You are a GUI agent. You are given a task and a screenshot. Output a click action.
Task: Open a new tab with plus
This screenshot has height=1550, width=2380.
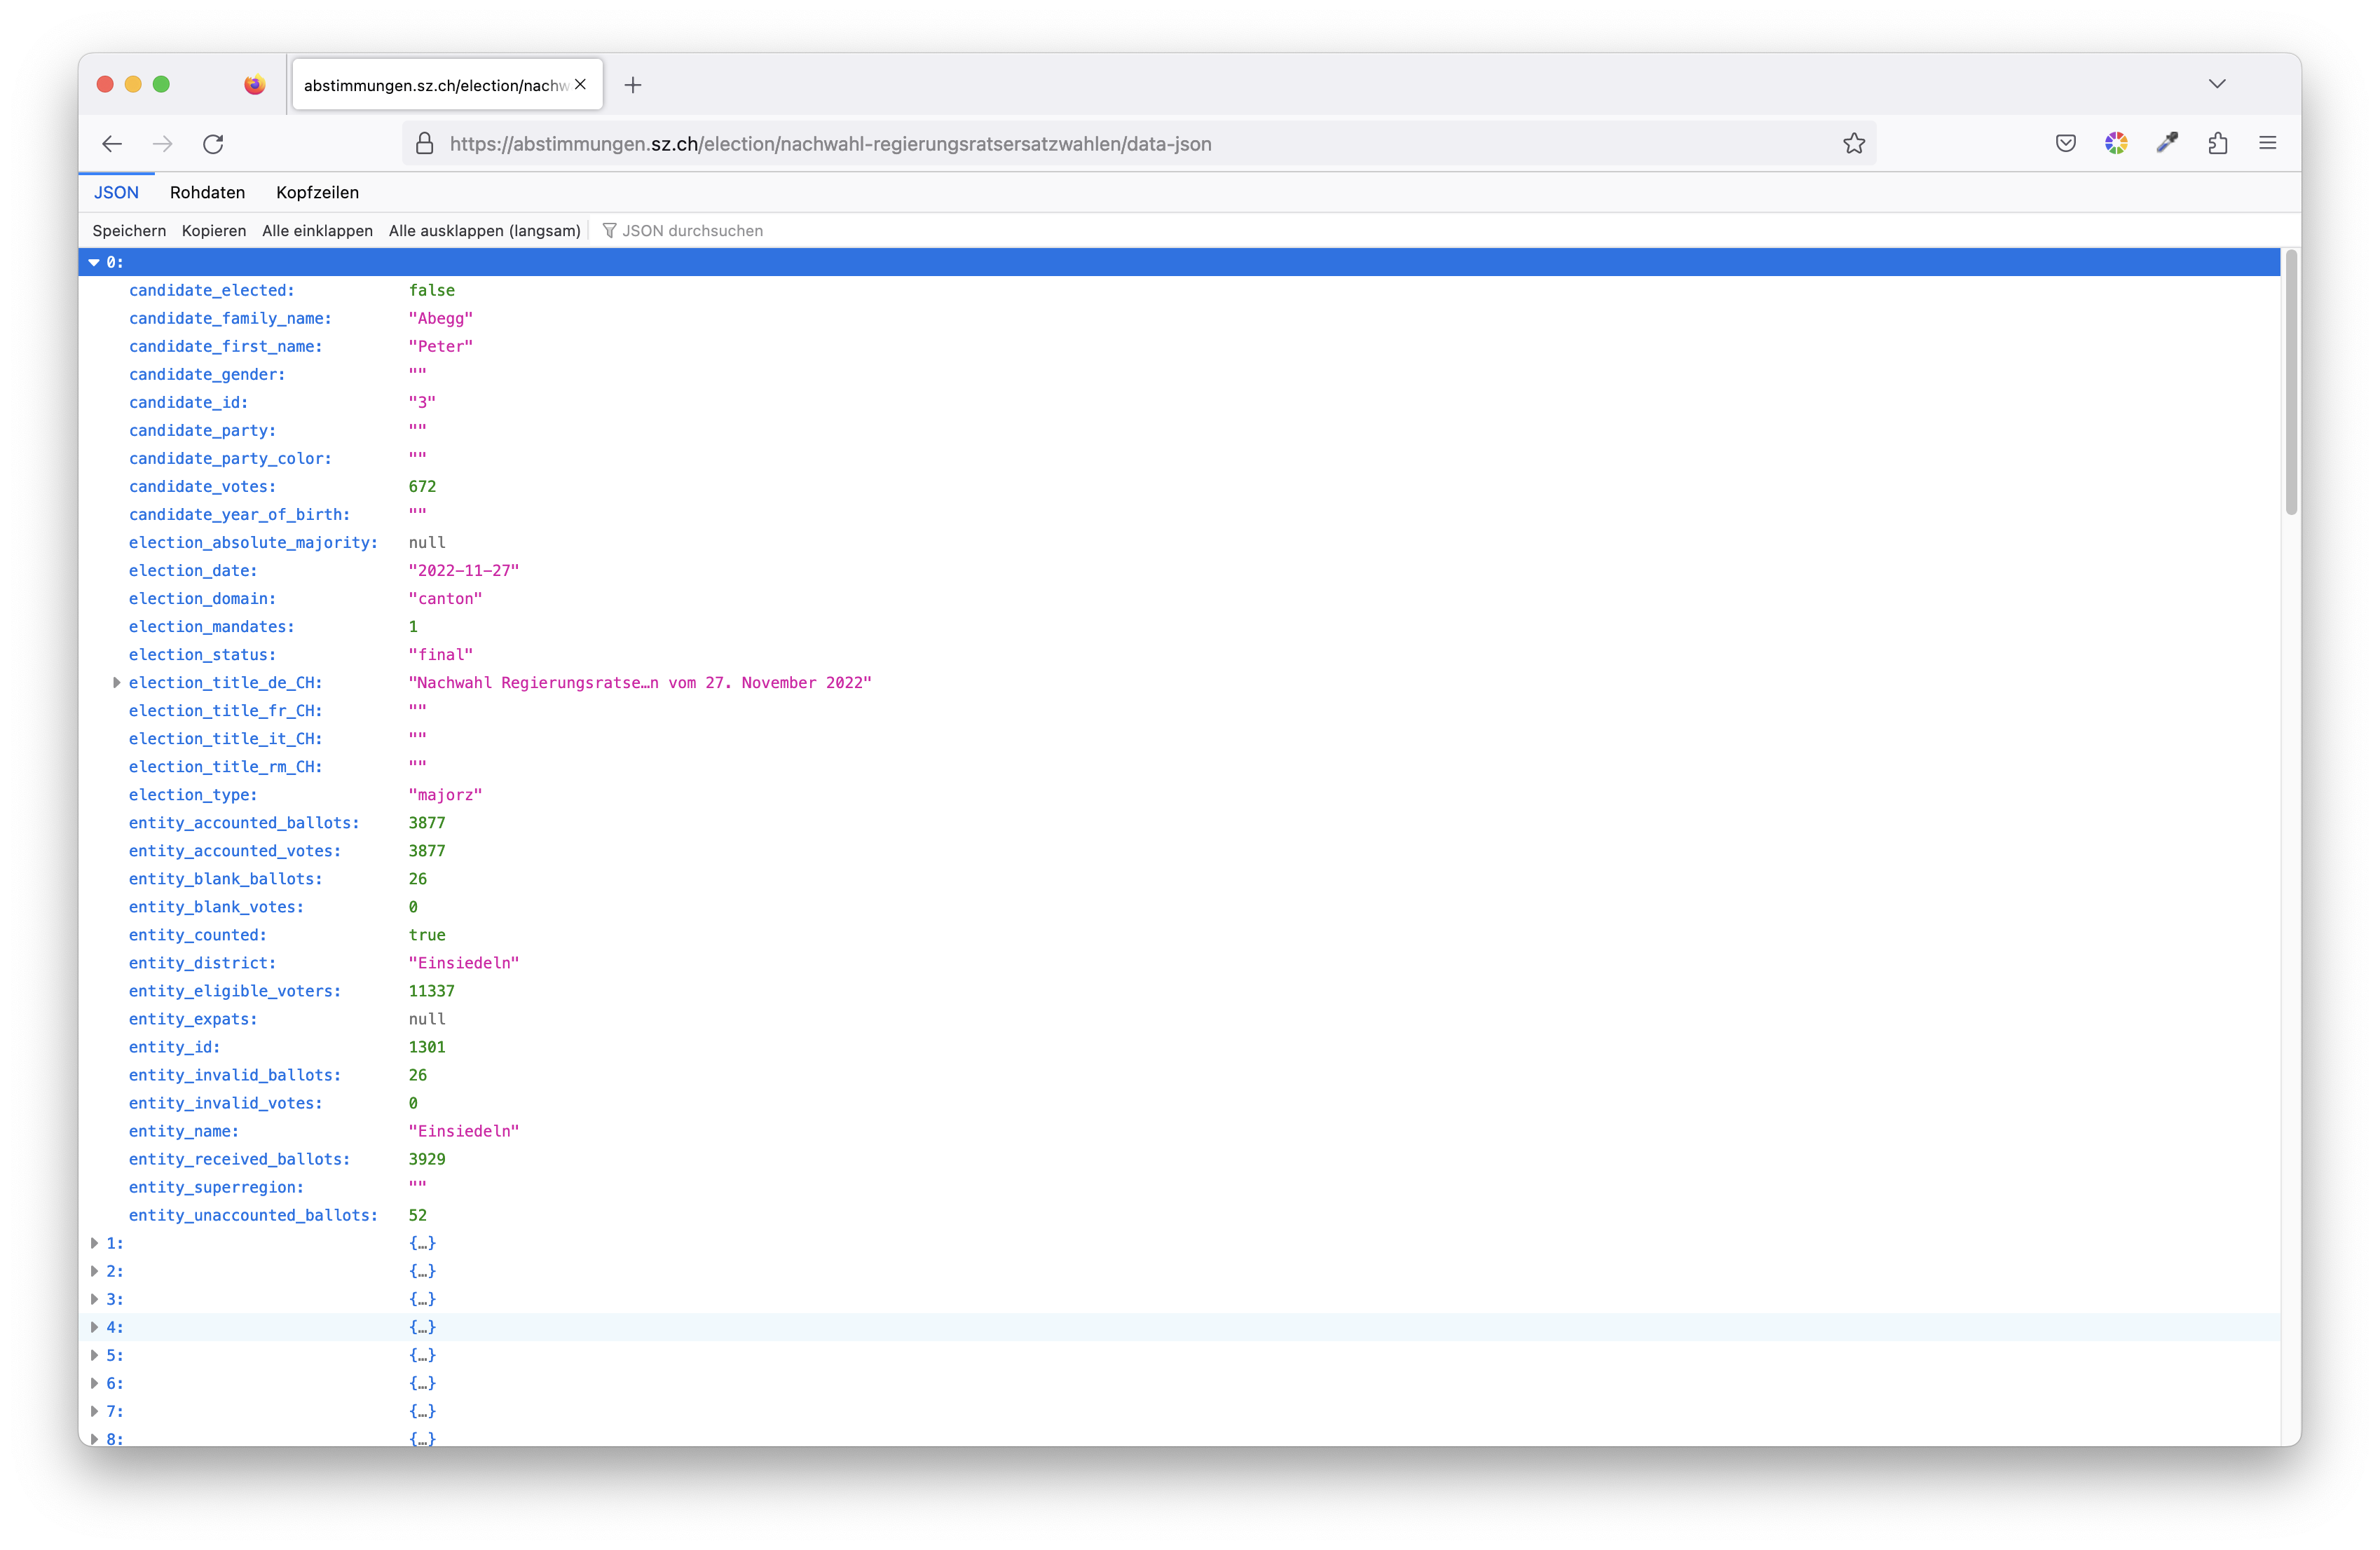coord(633,85)
